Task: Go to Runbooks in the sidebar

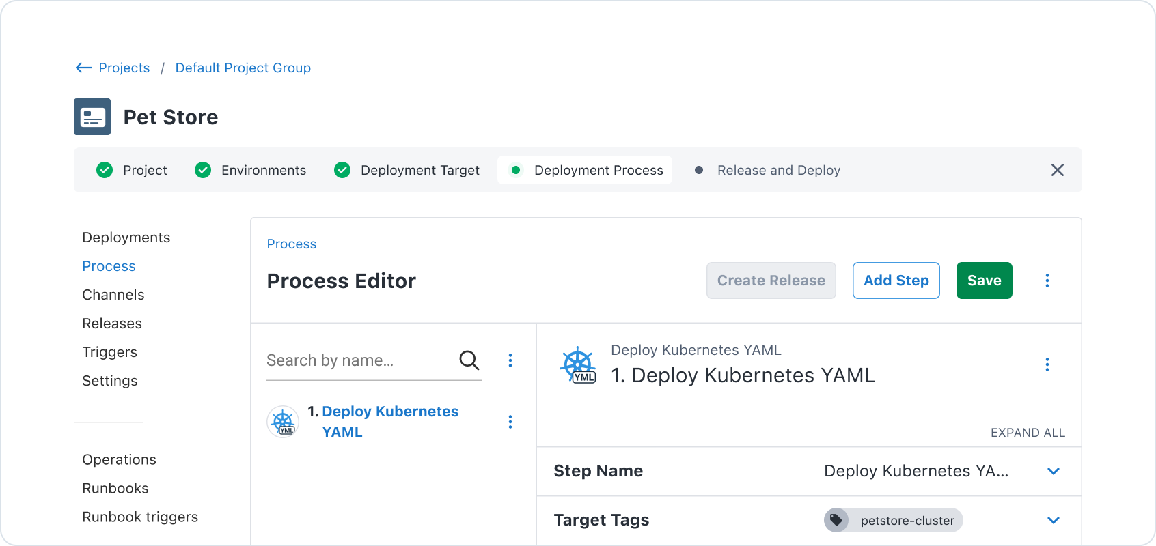Action: tap(115, 488)
